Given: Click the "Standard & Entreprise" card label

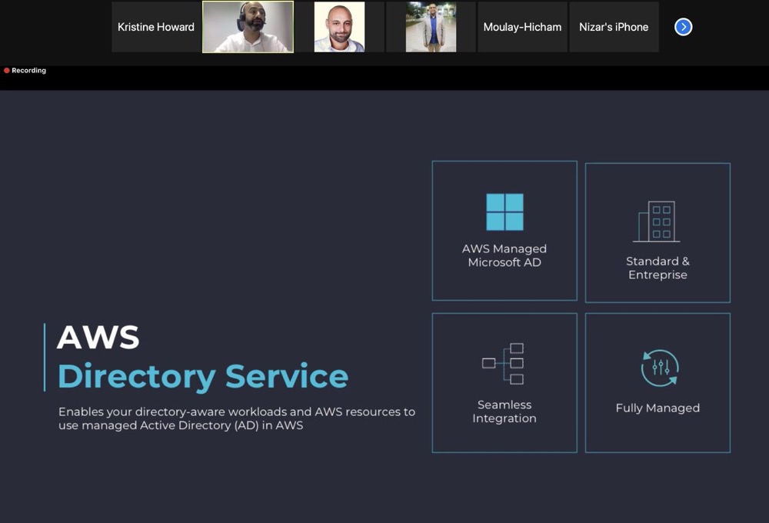Looking at the screenshot, I should click(x=657, y=268).
